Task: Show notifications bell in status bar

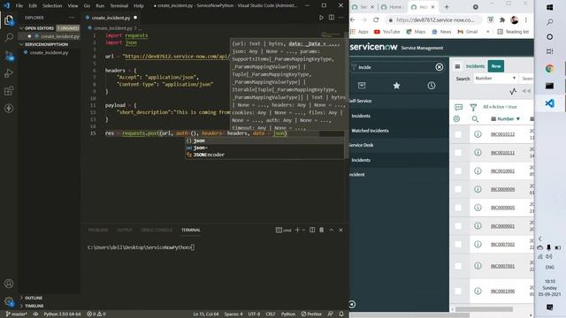Action: (x=341, y=314)
